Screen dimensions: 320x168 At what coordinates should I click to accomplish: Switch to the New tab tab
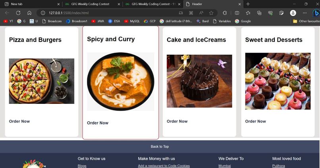pos(32,4)
